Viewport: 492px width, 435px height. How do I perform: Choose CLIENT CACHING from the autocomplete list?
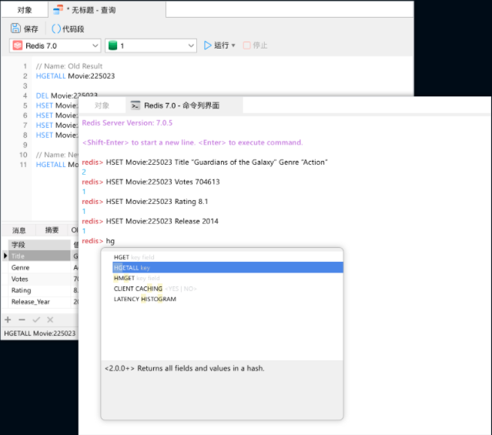(228, 289)
